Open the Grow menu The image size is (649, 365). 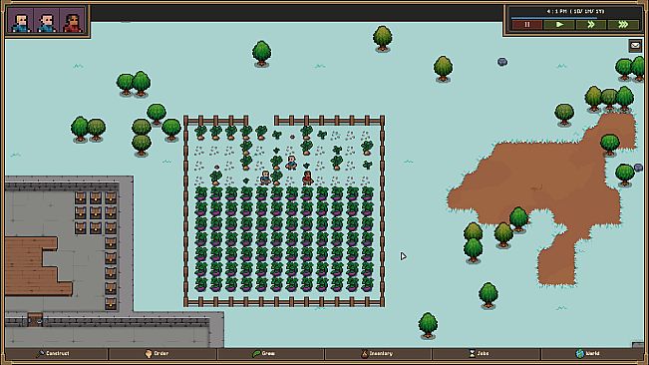click(x=270, y=353)
